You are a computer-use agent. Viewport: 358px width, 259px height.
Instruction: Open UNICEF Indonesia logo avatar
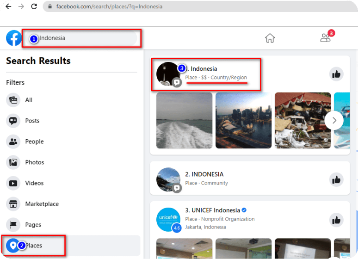tap(168, 220)
